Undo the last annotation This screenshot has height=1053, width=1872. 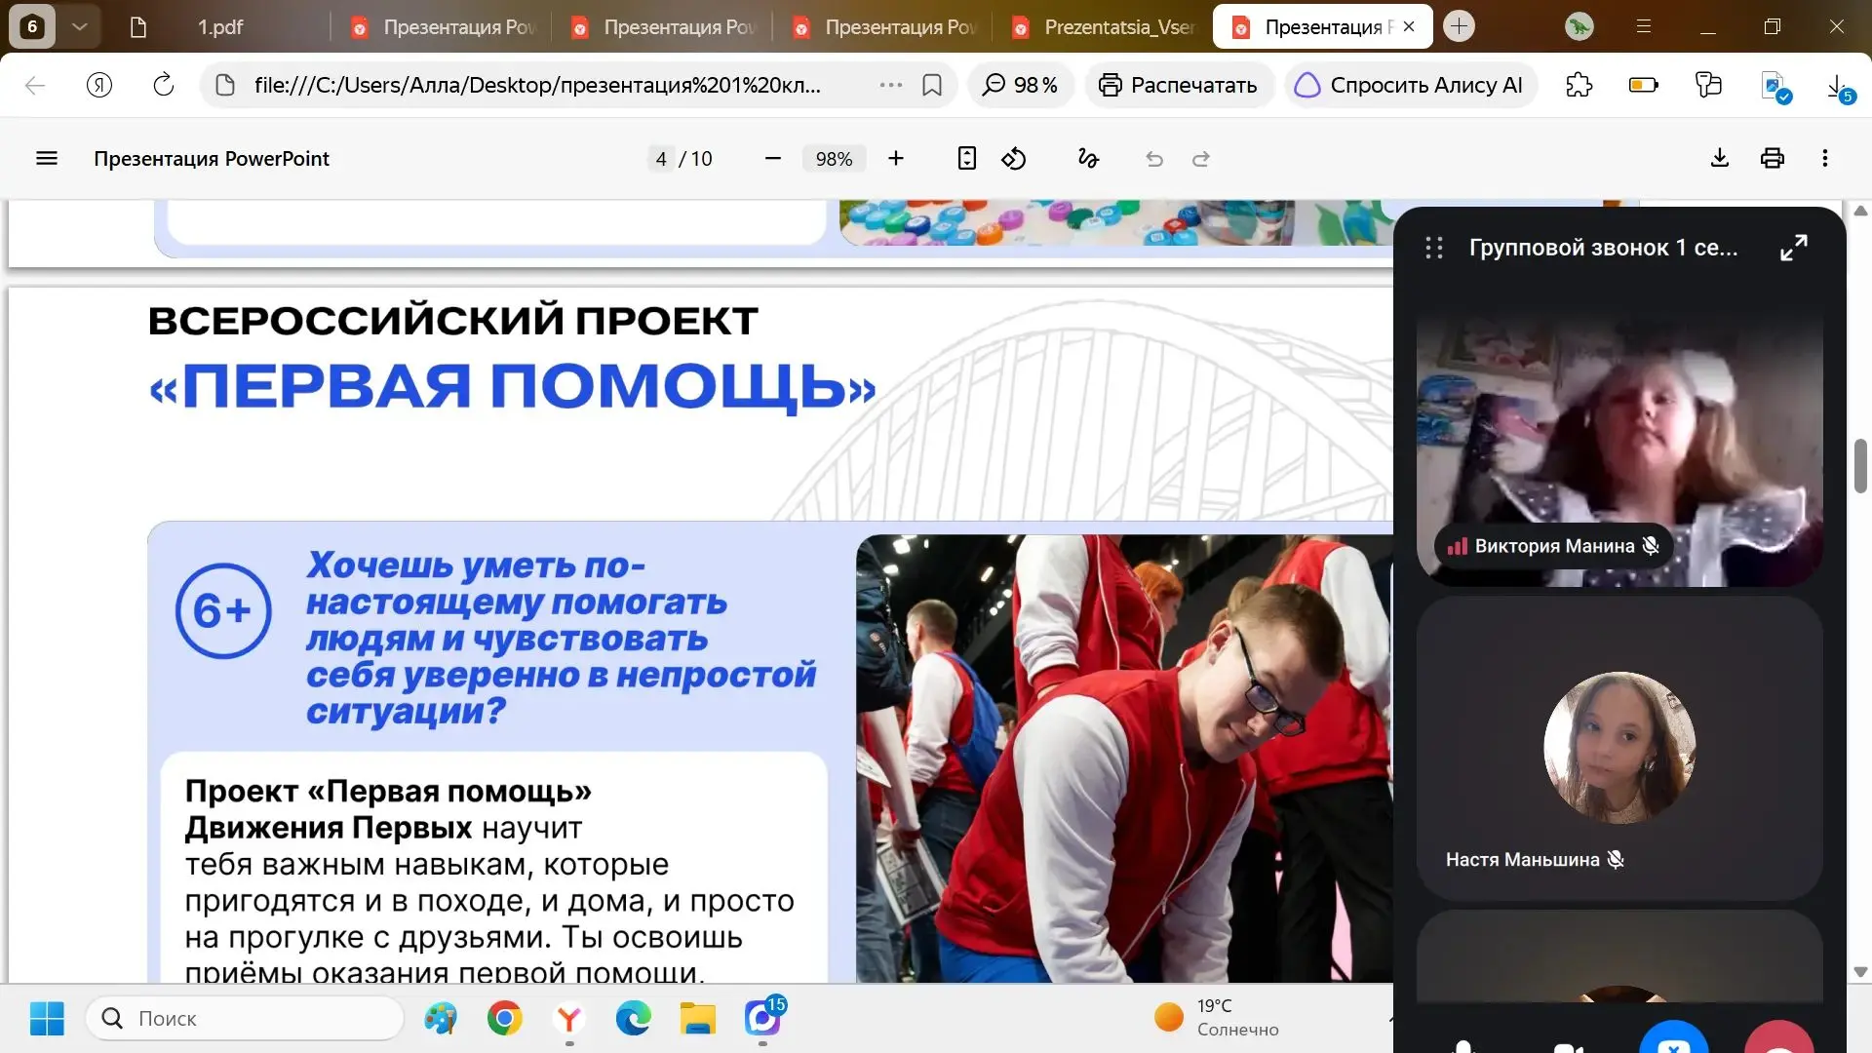pyautogui.click(x=1154, y=159)
